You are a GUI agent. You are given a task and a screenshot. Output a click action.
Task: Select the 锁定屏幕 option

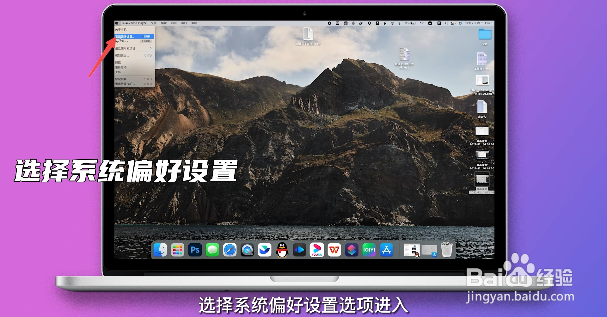(x=121, y=78)
